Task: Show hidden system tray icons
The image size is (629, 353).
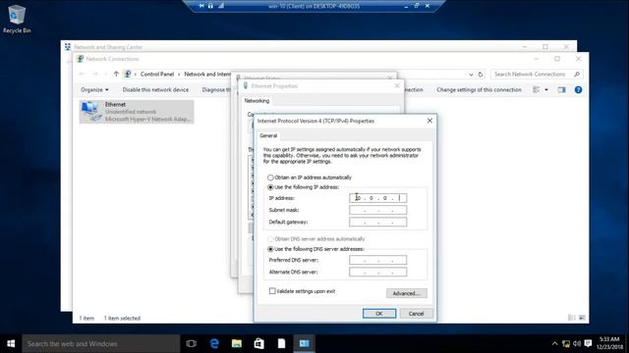Action: tap(554, 344)
